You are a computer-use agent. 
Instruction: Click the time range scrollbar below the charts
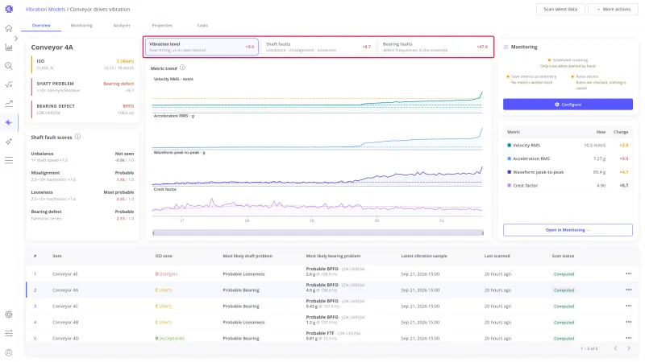tap(318, 232)
